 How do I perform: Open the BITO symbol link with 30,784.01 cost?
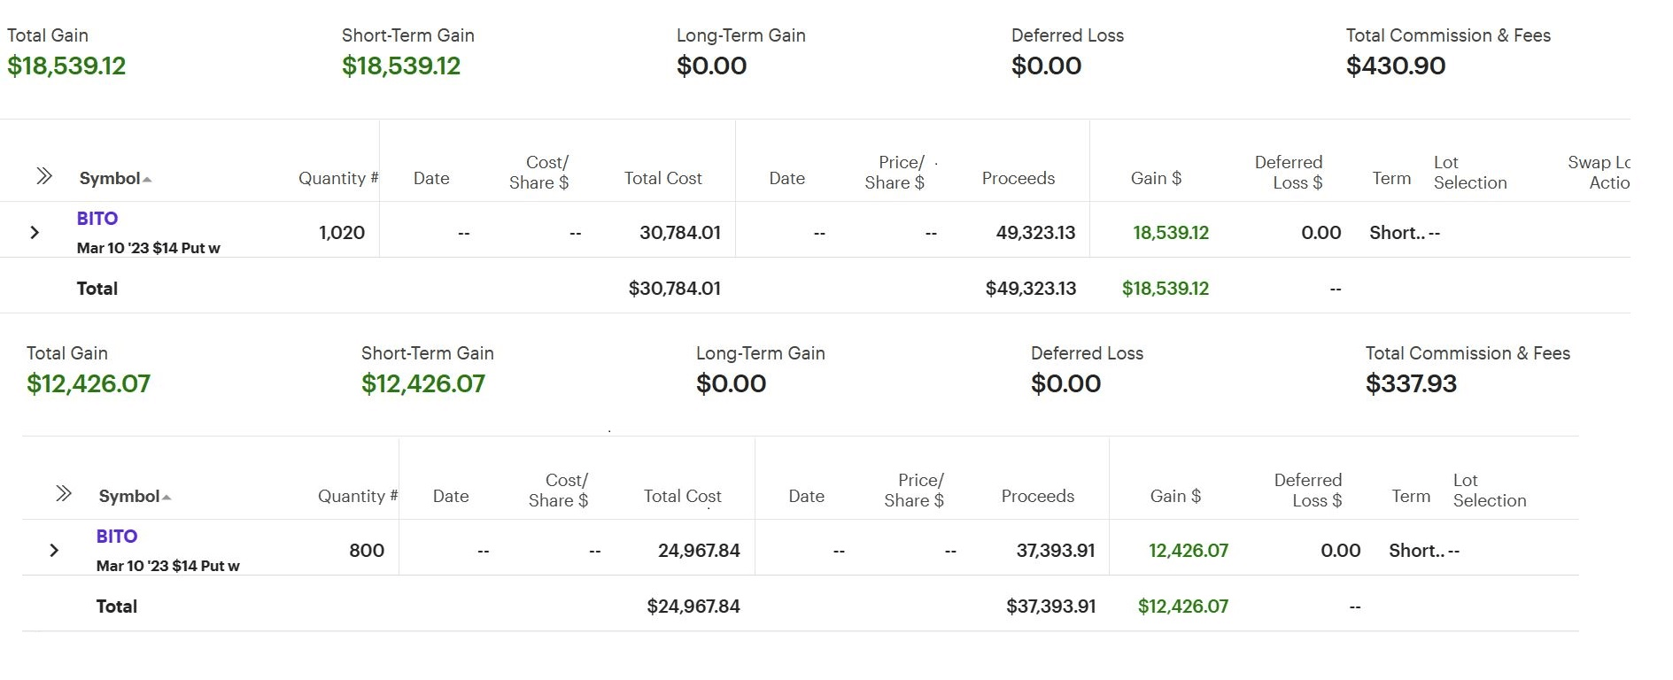(x=97, y=219)
